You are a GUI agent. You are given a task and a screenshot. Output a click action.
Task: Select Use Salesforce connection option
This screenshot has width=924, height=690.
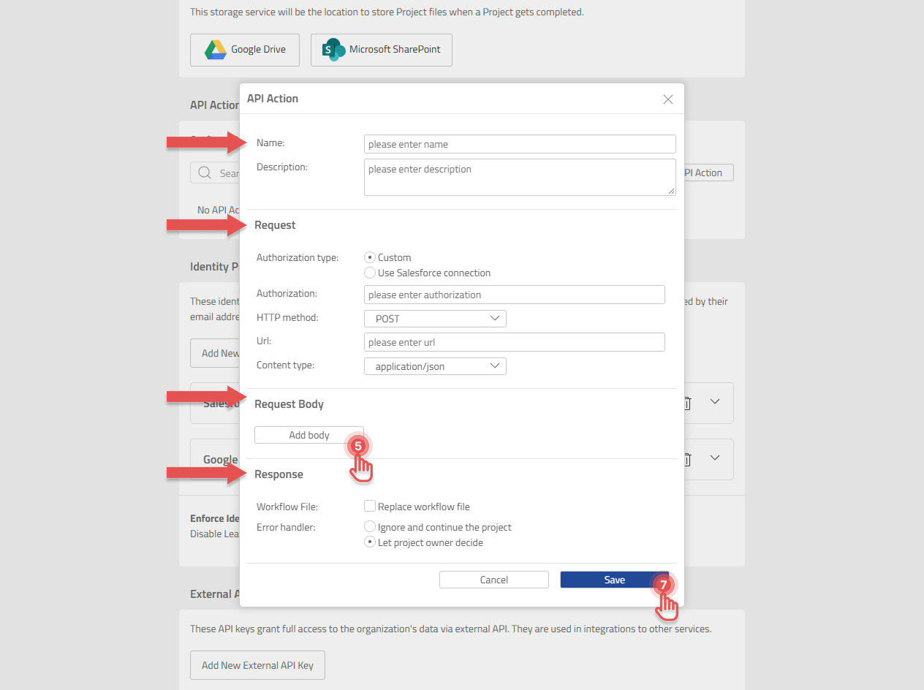click(370, 273)
